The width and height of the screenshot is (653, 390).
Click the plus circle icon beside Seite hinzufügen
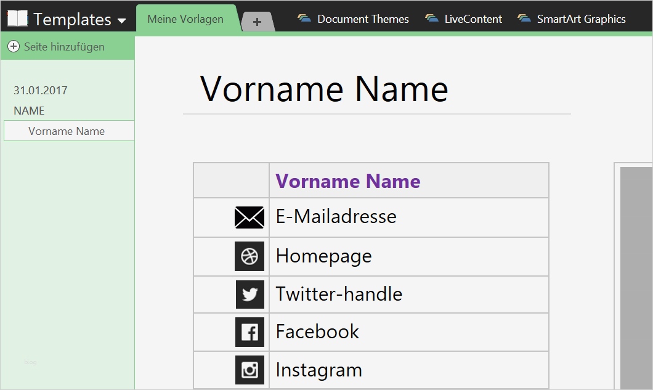[x=14, y=46]
